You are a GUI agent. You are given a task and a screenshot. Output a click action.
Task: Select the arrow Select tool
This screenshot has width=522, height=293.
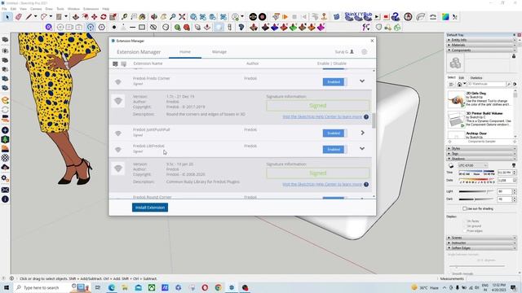(7, 16)
